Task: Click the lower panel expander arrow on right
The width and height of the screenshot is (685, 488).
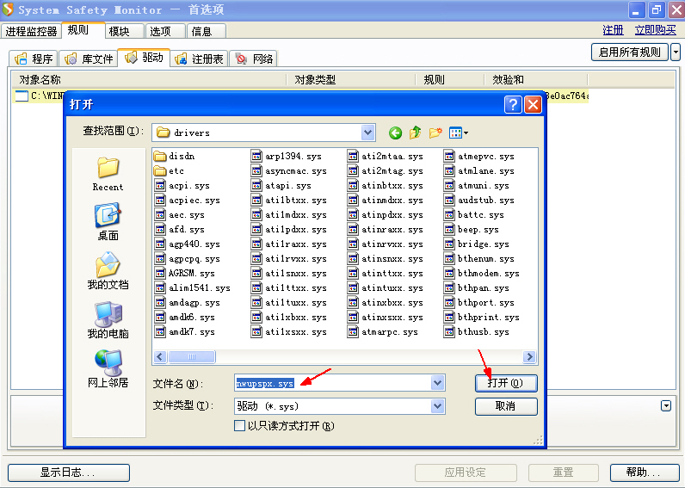Action: pos(666,406)
